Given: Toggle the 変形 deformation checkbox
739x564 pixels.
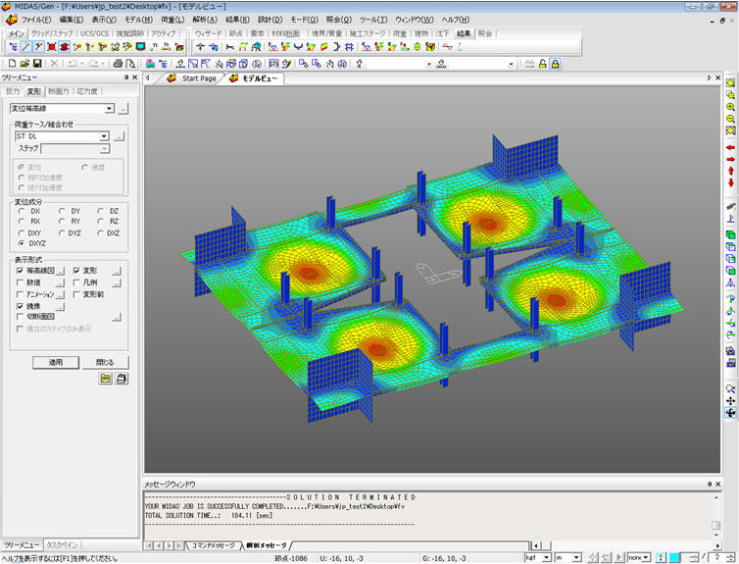Looking at the screenshot, I should tap(76, 271).
